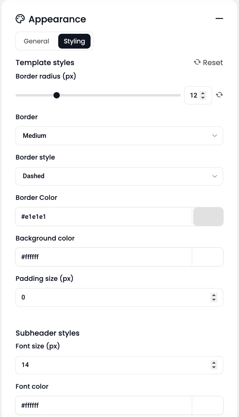Decrement the subheader font size stepper
The image size is (239, 417).
point(214,367)
